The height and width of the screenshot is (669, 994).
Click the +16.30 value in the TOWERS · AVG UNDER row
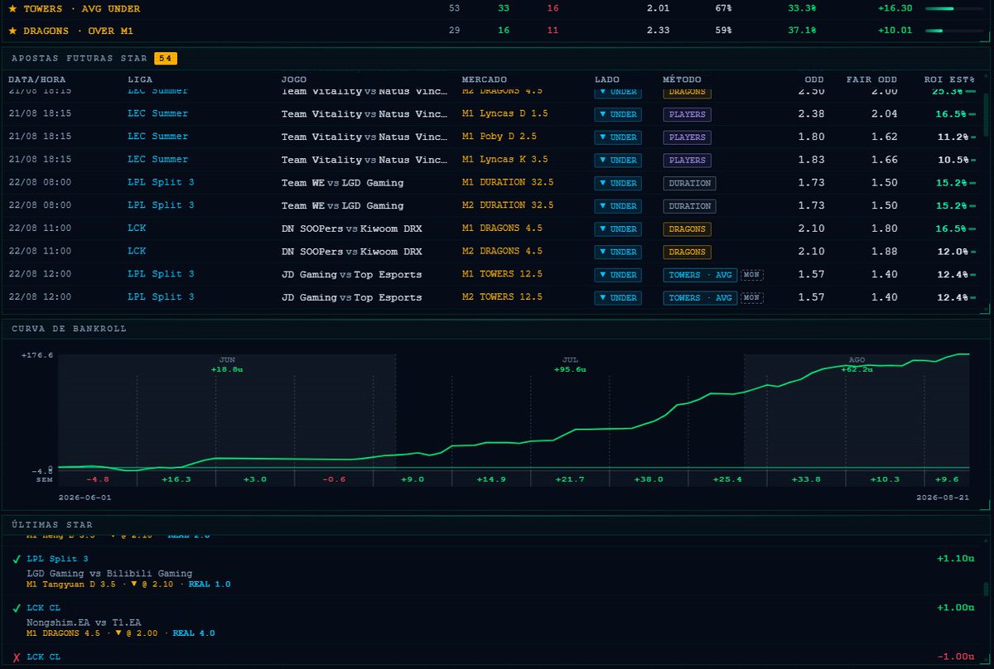click(x=895, y=8)
